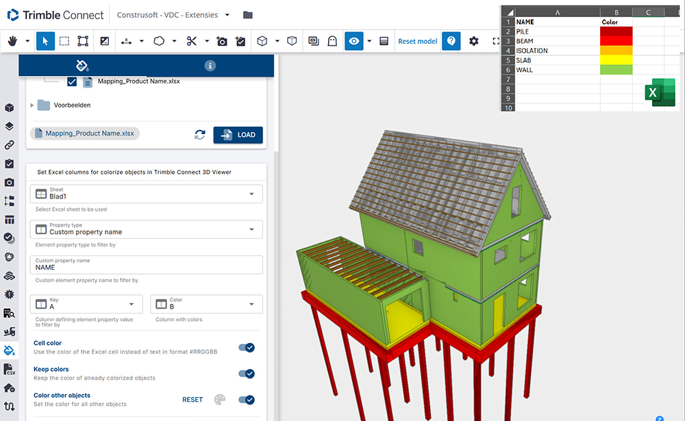Open the markup cloud options arrow
Screen dimensions: 685x421
tap(174, 41)
